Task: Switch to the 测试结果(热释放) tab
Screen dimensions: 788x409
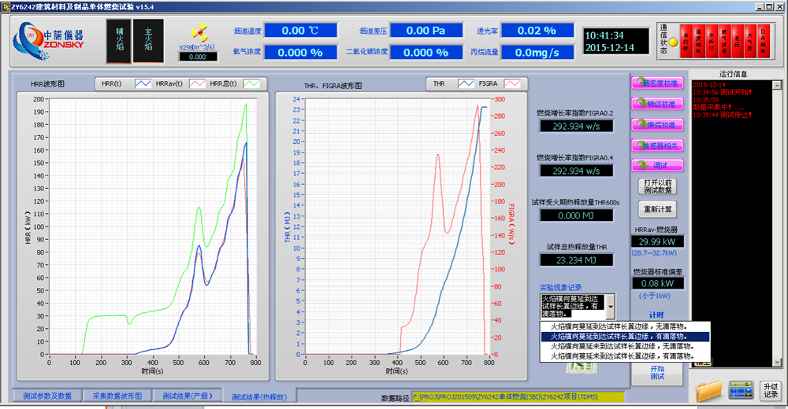Action: click(x=259, y=396)
